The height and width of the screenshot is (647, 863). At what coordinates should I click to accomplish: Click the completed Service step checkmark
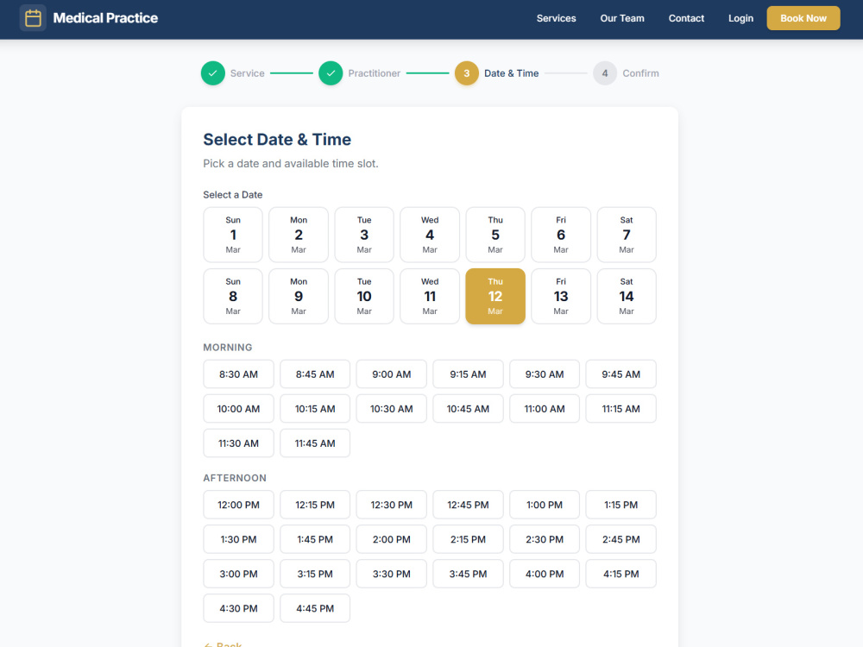coord(213,73)
